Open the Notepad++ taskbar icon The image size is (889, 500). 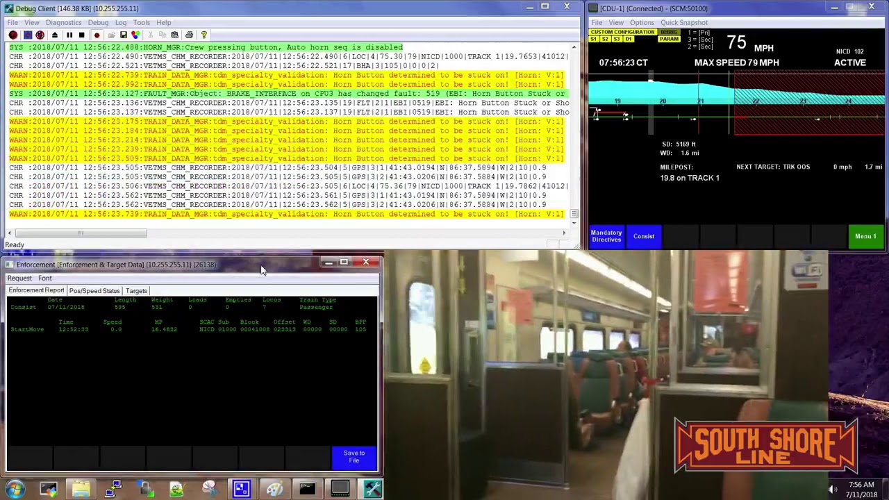[176, 489]
